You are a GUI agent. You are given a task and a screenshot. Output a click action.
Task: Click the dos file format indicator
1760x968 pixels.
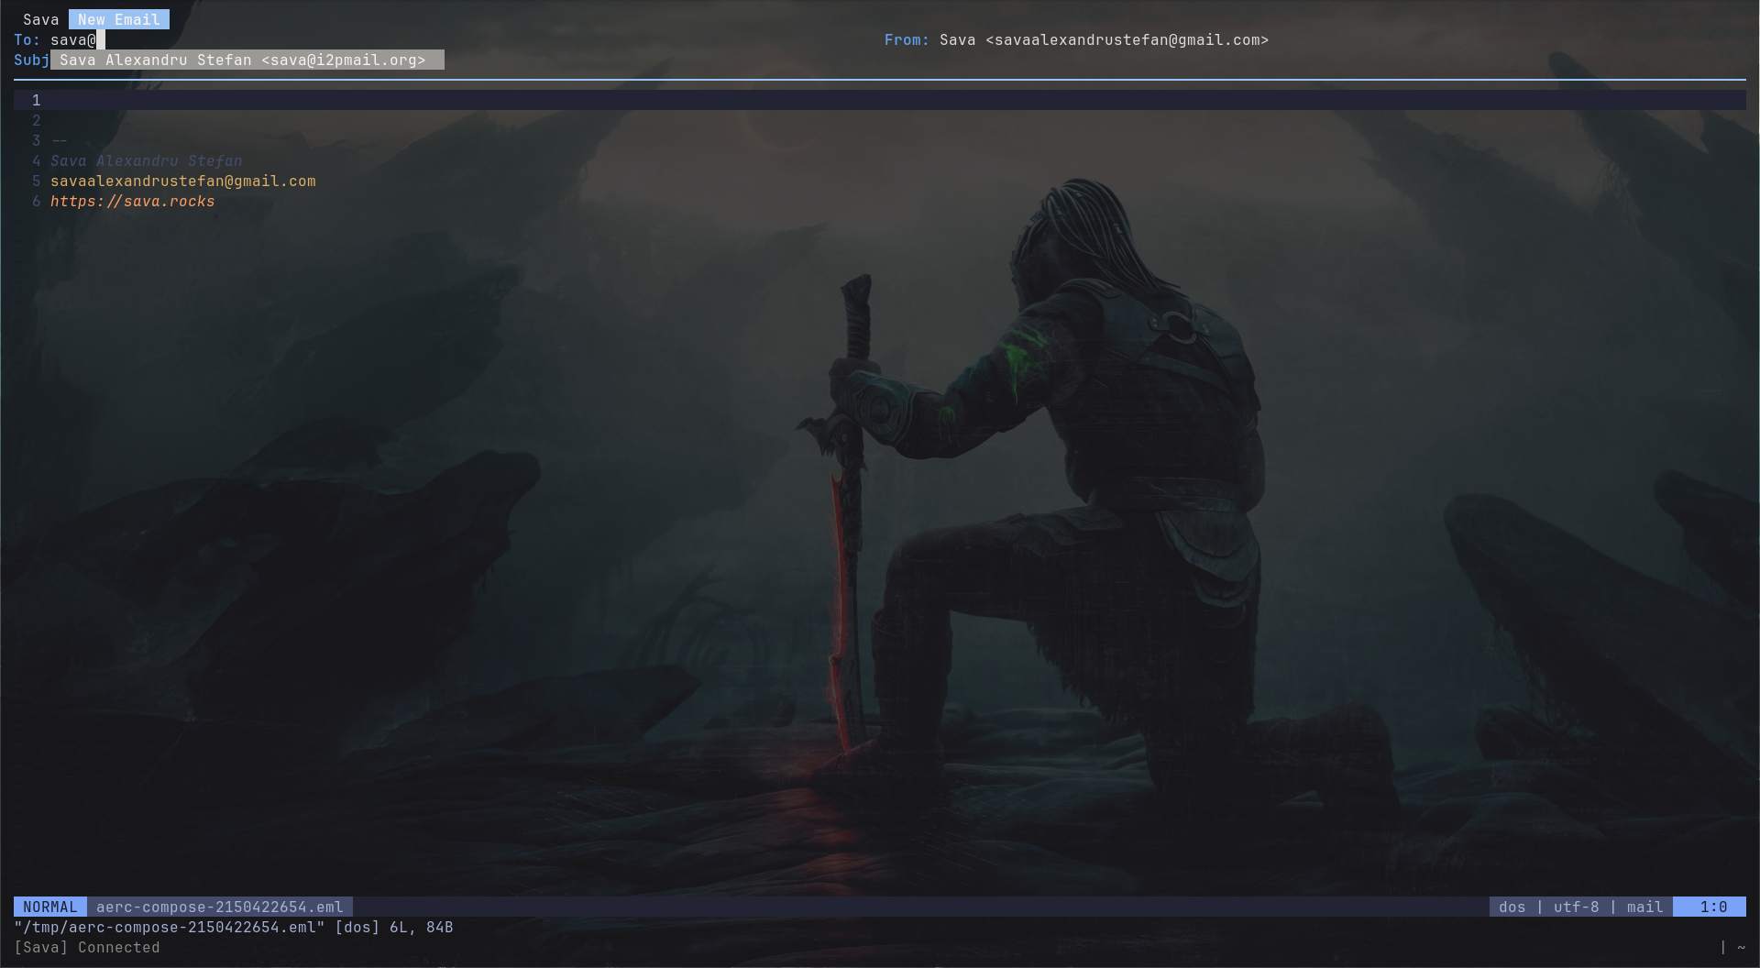tap(1512, 907)
